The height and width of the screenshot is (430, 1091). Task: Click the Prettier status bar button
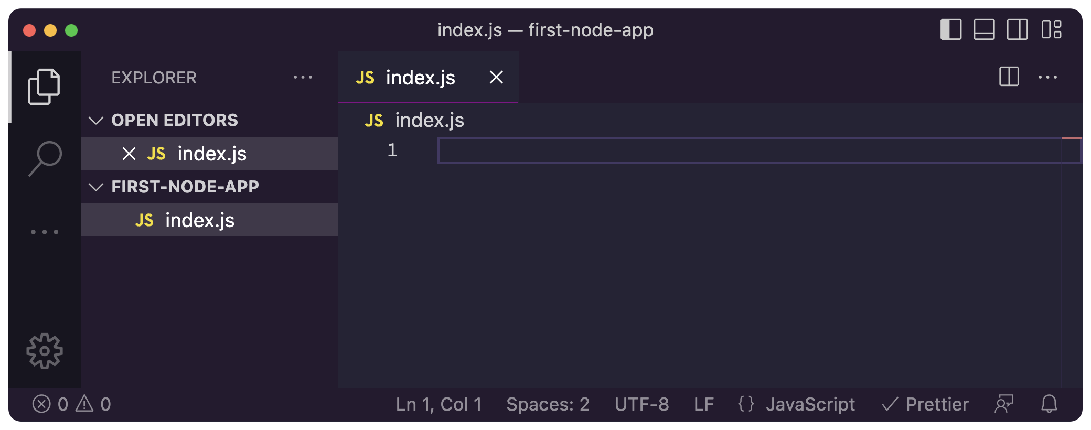[x=925, y=404]
